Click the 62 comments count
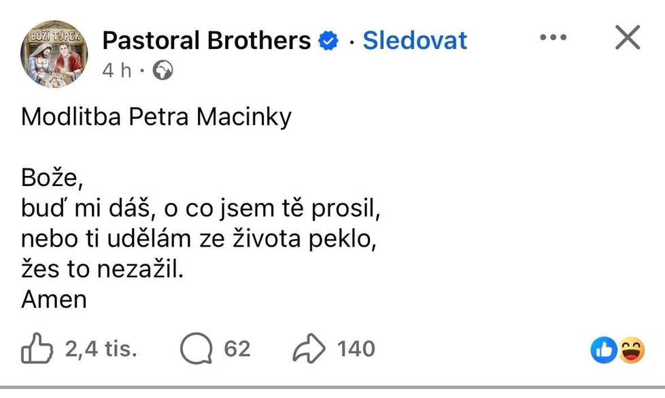This screenshot has width=665, height=398. click(237, 350)
